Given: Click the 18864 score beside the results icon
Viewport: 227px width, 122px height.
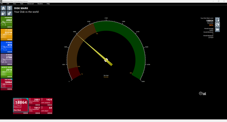Looking at the screenshot, I should (210, 21).
